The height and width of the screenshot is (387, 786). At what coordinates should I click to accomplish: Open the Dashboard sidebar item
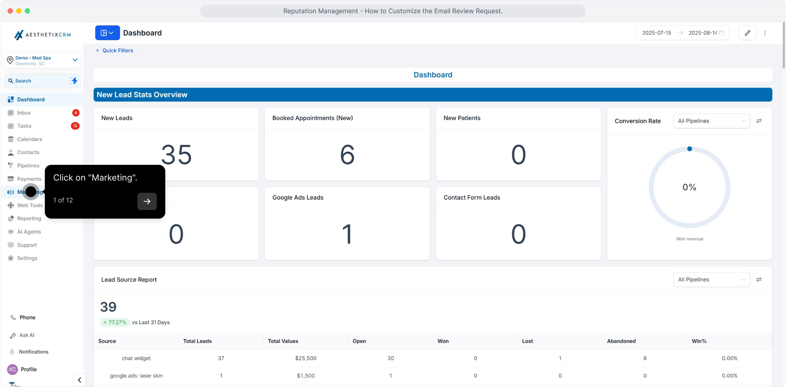[x=42, y=99]
